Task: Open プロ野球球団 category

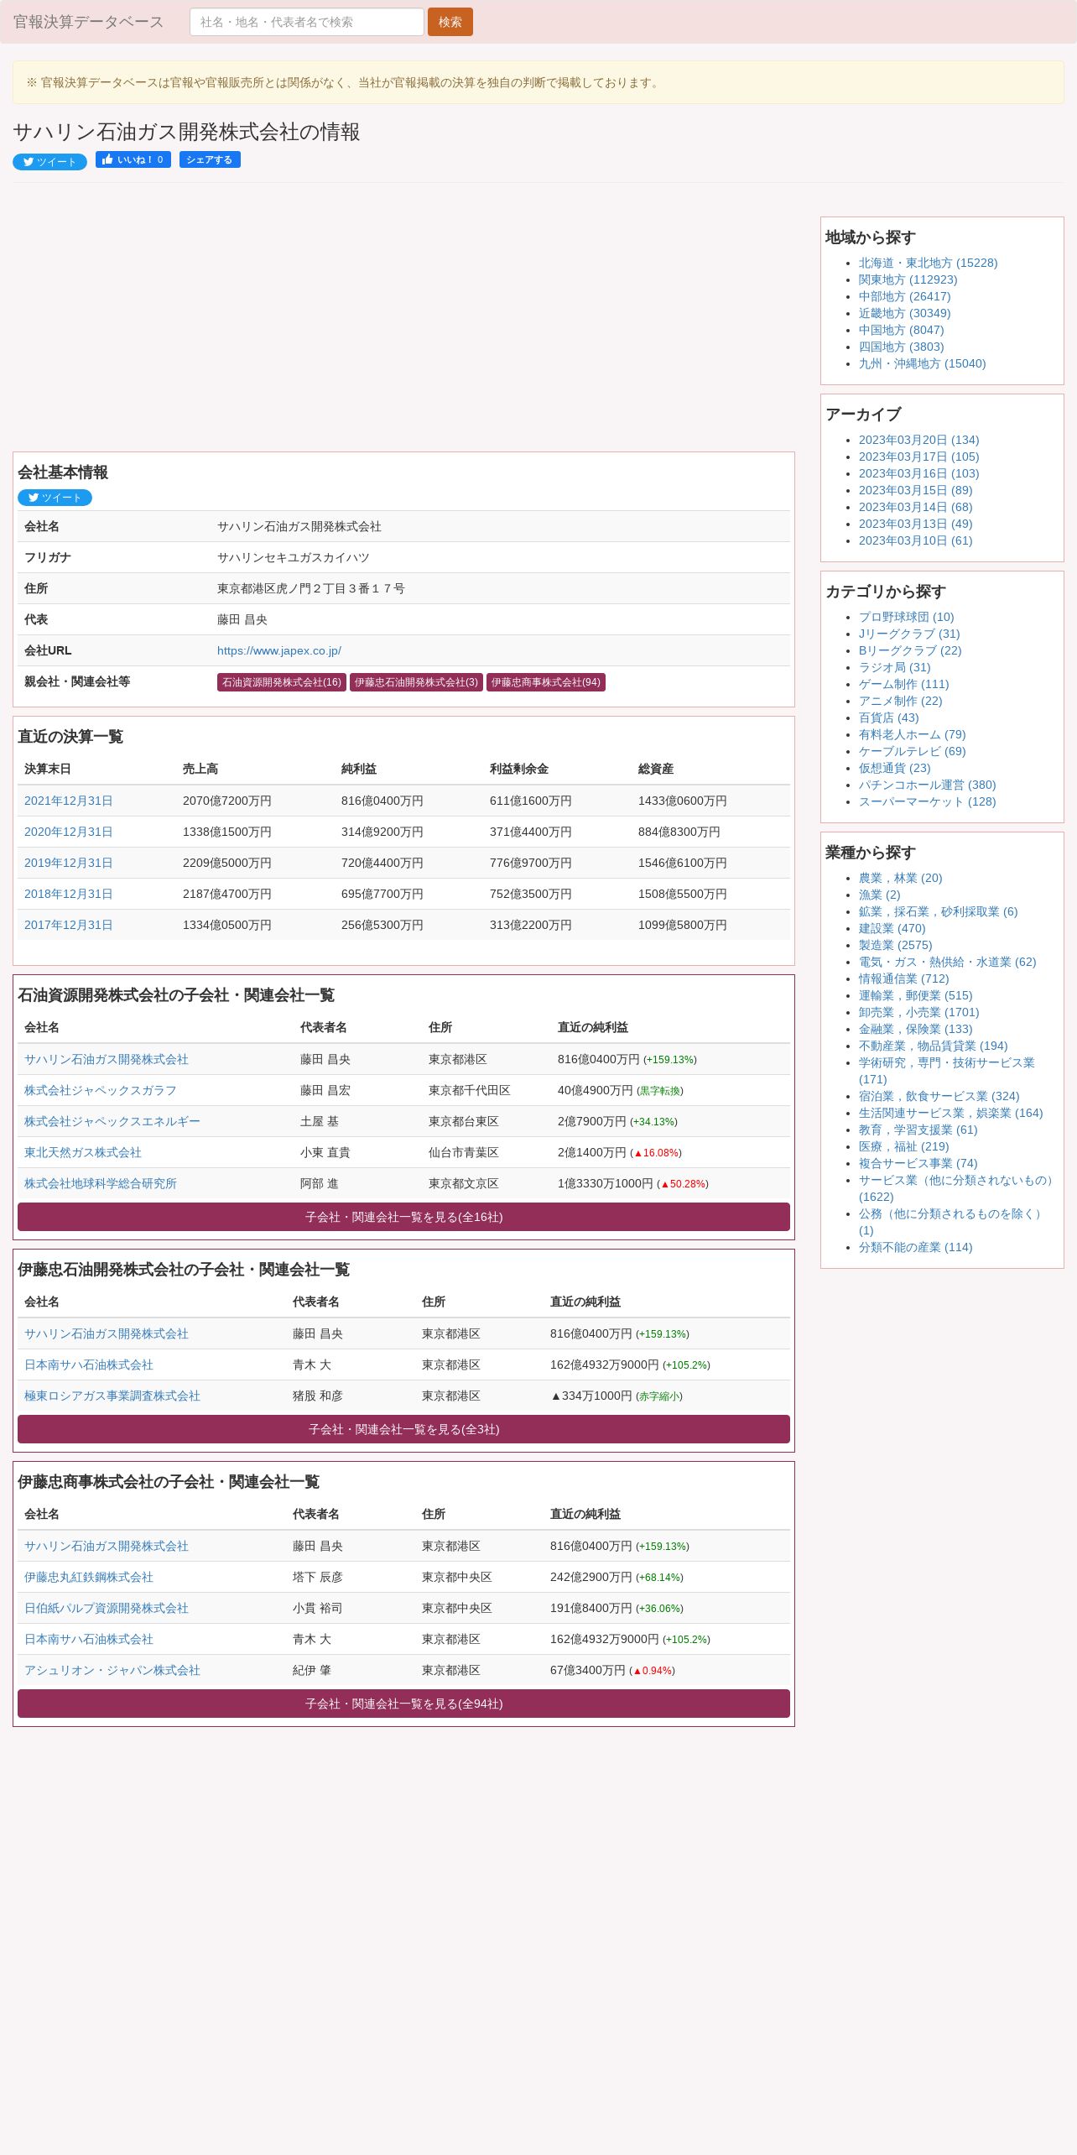Action: coord(906,617)
